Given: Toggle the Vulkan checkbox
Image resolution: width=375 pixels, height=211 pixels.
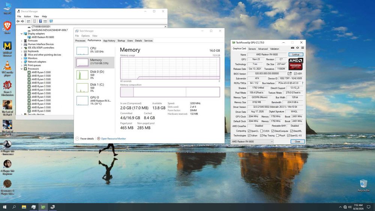Looking at the screenshot, I should (x=249, y=136).
